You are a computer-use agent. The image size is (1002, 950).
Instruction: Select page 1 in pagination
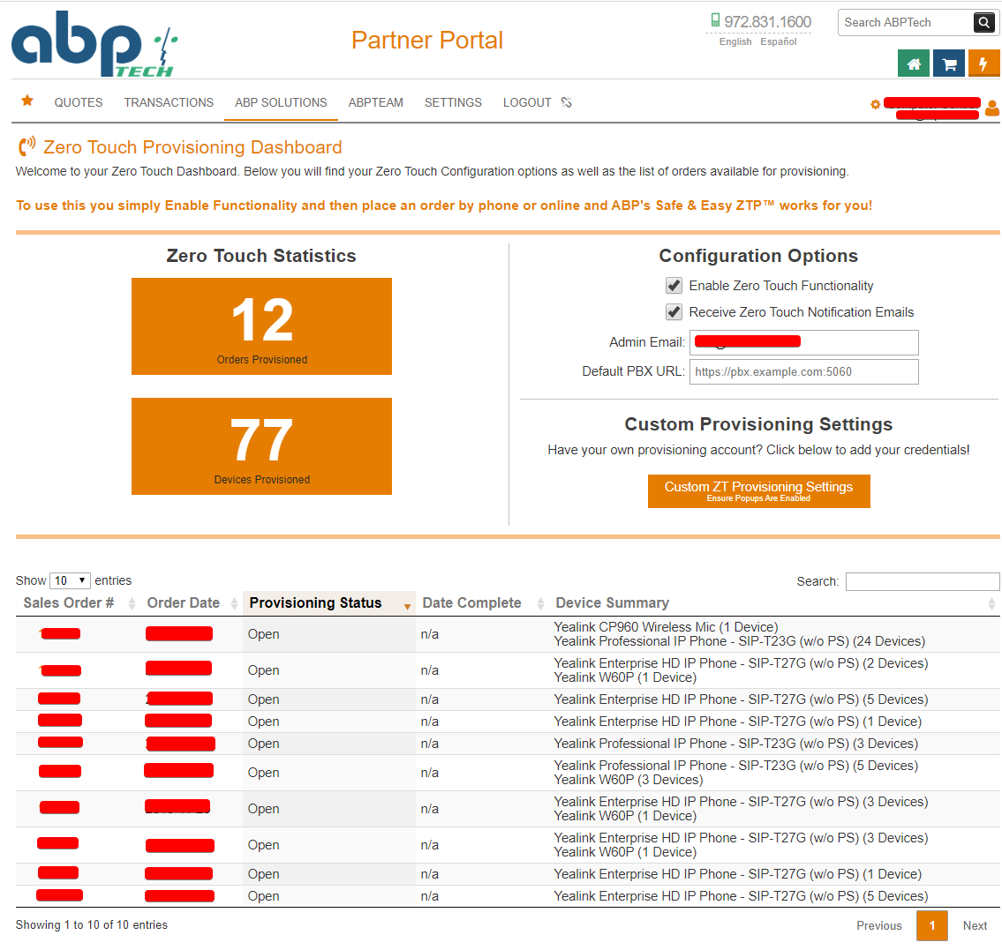tap(931, 925)
